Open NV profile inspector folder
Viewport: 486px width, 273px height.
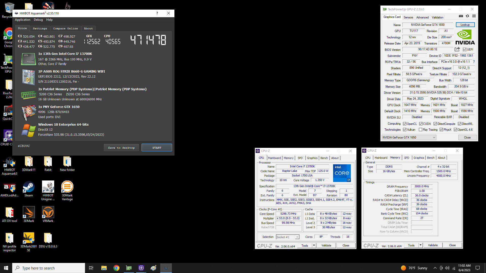pyautogui.click(x=9, y=242)
